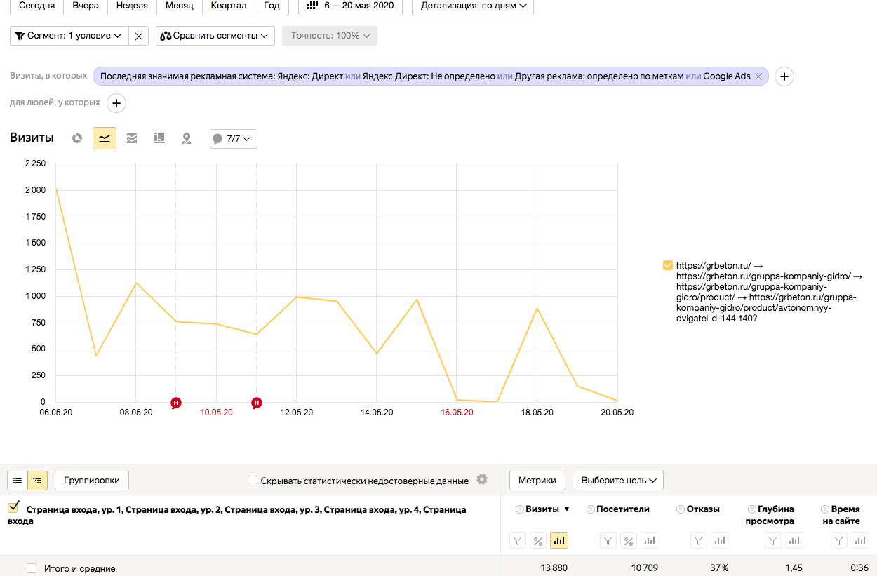Viewport: 877px width, 576px height.
Task: Click the Метрики button
Action: [537, 481]
